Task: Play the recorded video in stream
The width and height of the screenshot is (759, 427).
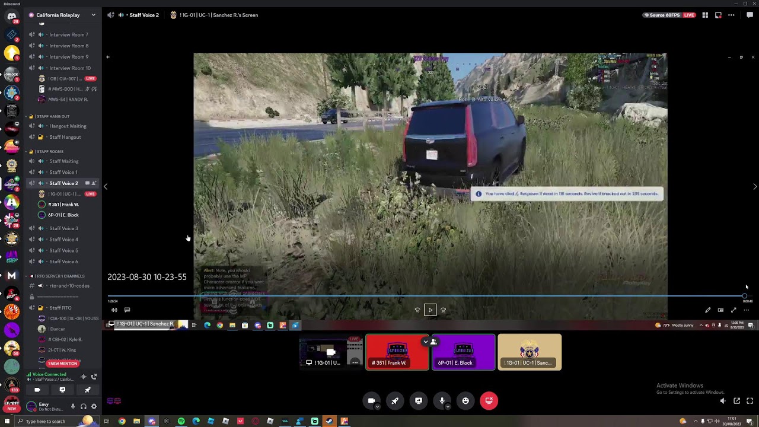Action: click(x=430, y=310)
